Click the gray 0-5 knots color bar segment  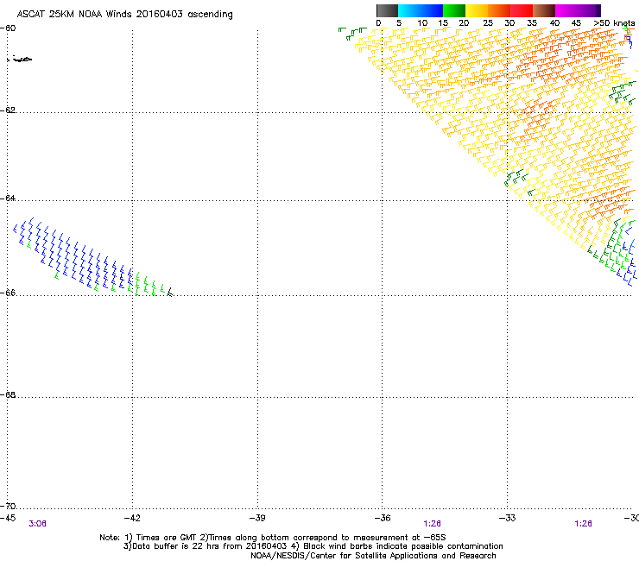(x=387, y=10)
